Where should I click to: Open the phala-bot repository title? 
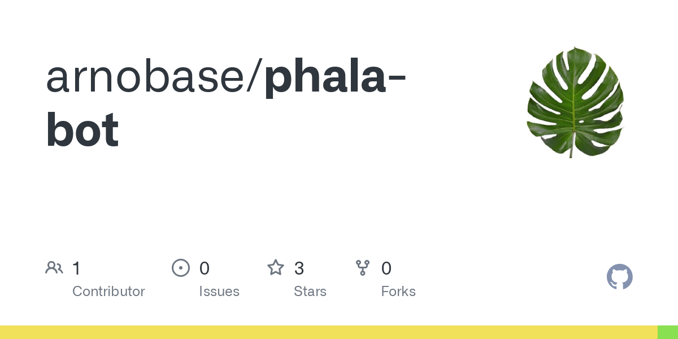pyautogui.click(x=226, y=103)
